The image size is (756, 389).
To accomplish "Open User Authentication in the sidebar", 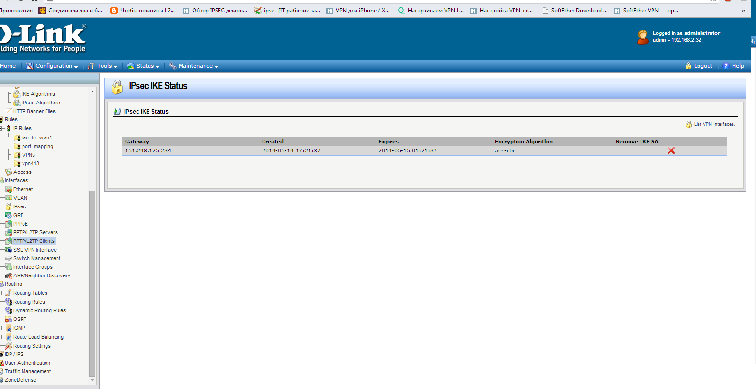I will point(27,363).
